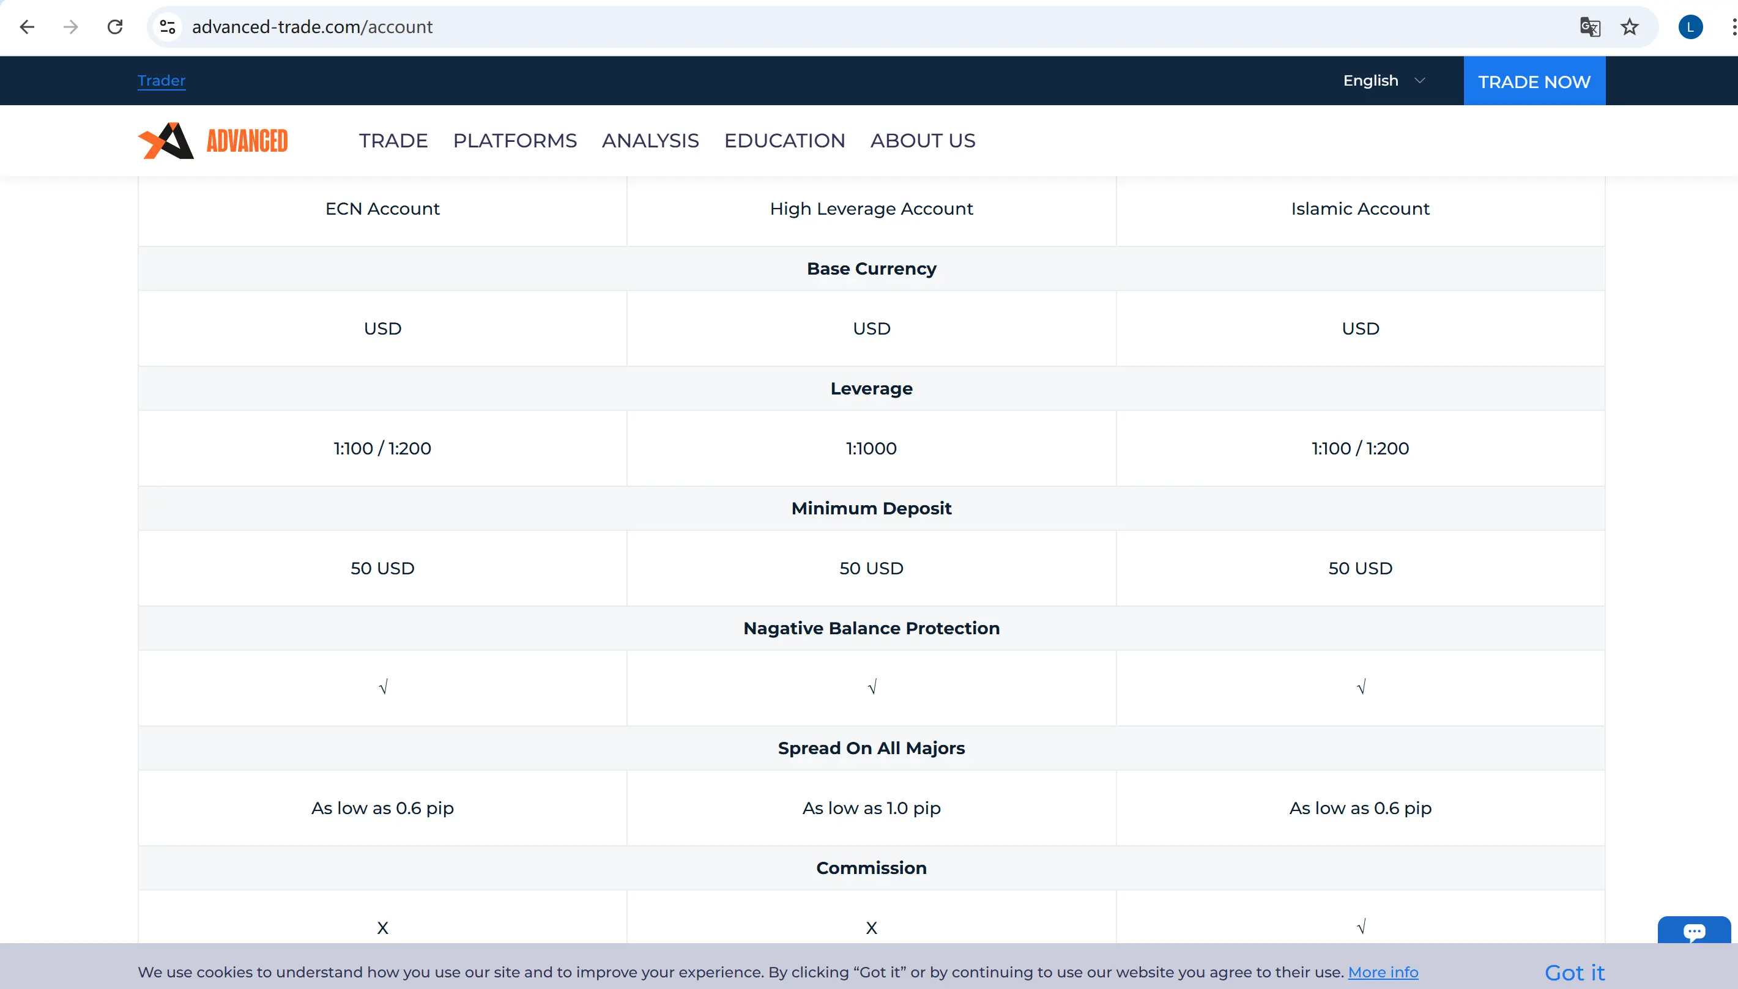Click the browser forward arrow
The height and width of the screenshot is (989, 1738).
70,27
